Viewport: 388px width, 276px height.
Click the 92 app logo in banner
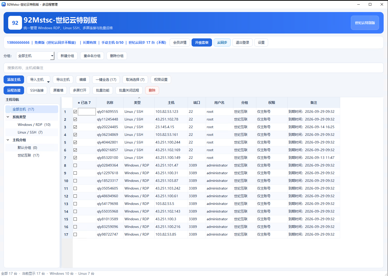coord(15,23)
